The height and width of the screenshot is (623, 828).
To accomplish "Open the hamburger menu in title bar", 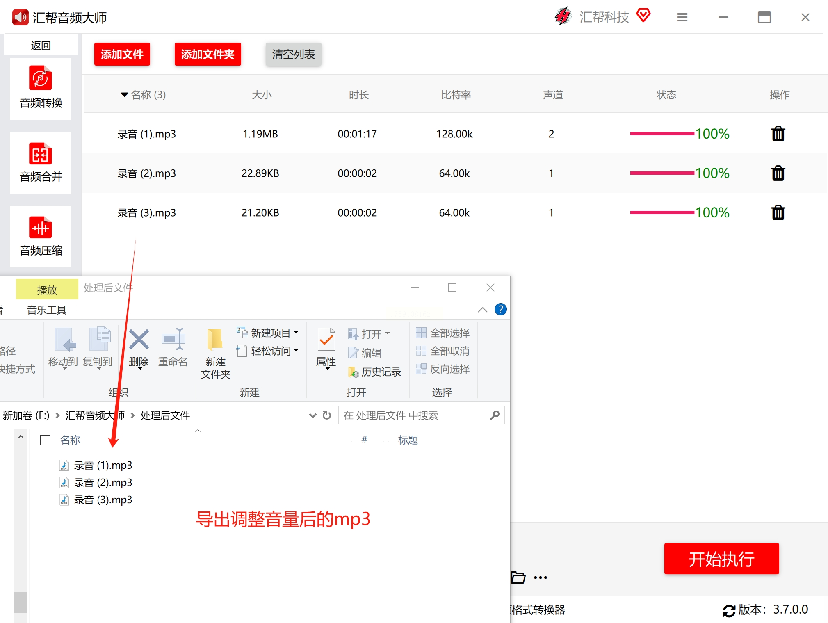I will 682,17.
